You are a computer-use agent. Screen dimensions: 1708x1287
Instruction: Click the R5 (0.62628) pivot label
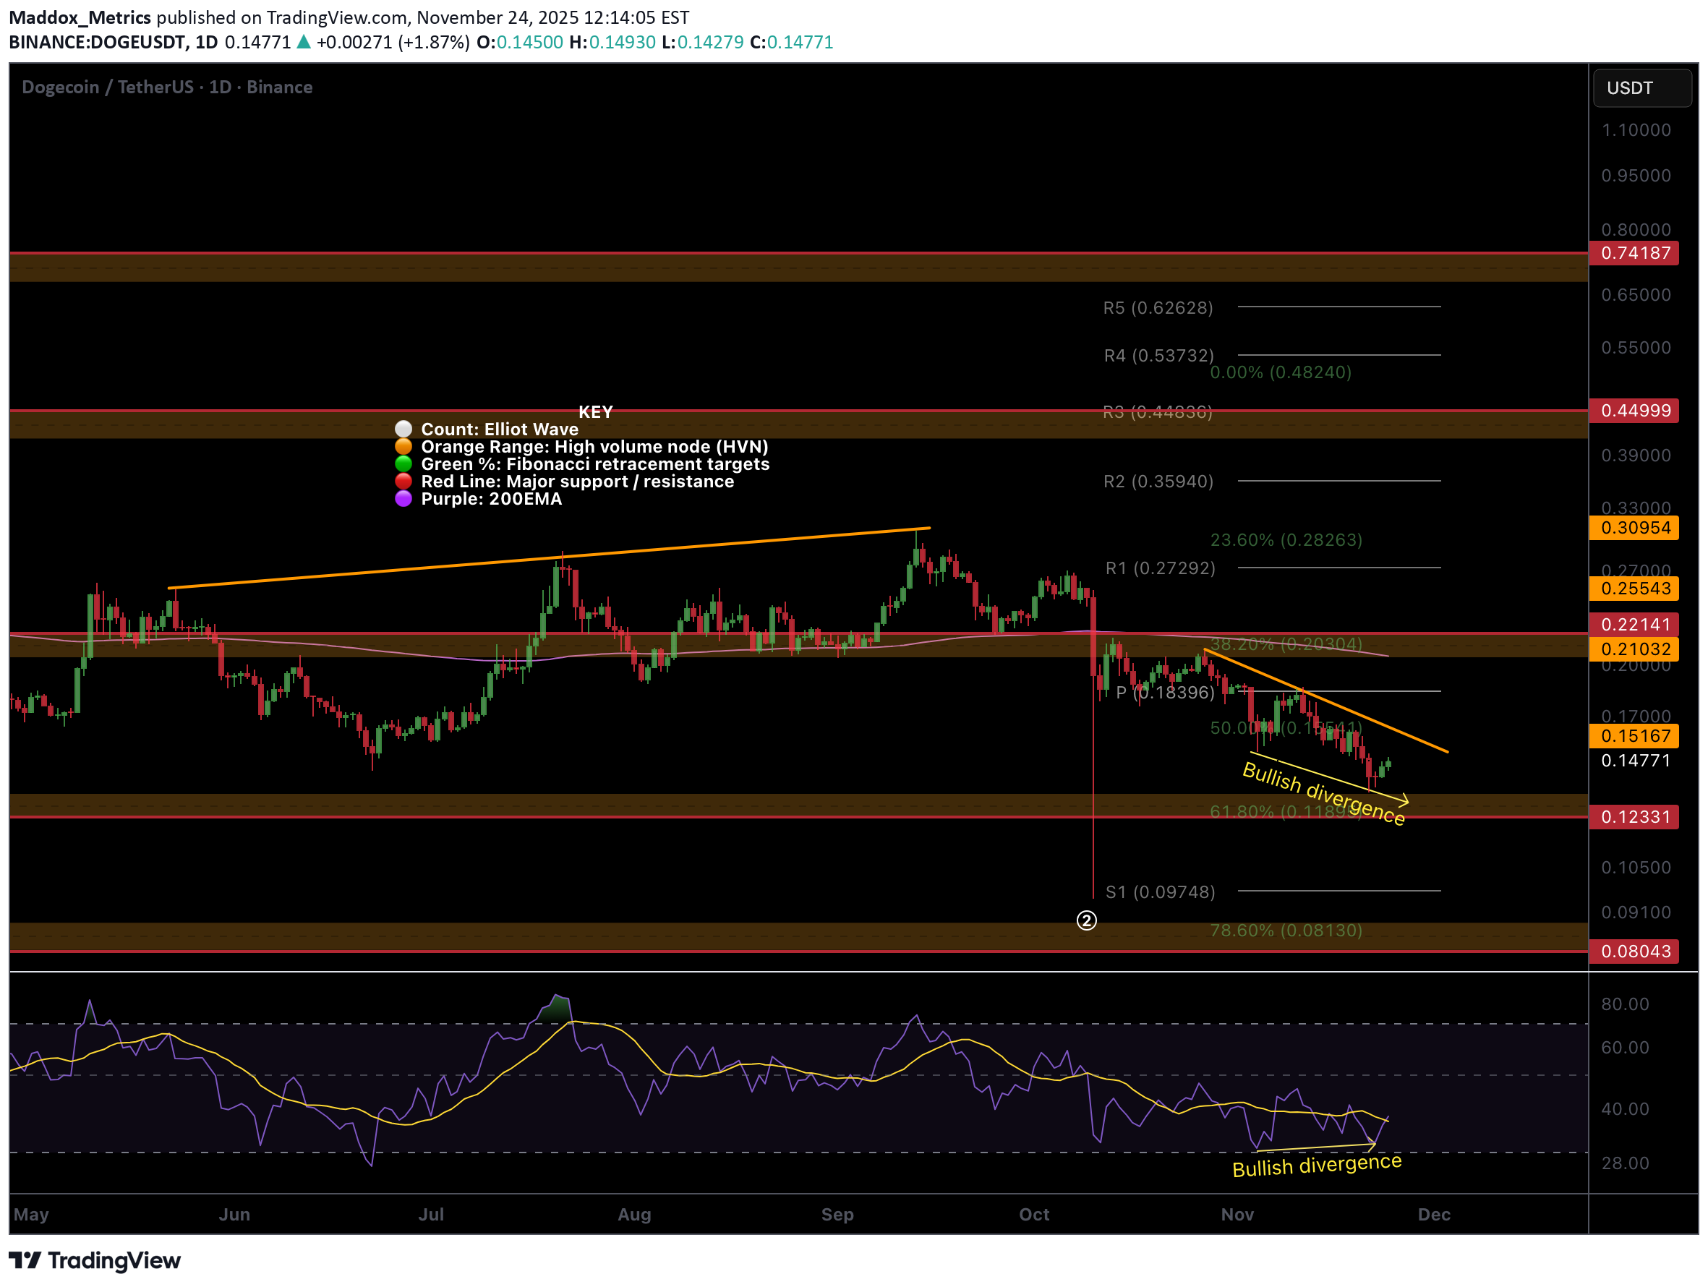(x=1158, y=308)
